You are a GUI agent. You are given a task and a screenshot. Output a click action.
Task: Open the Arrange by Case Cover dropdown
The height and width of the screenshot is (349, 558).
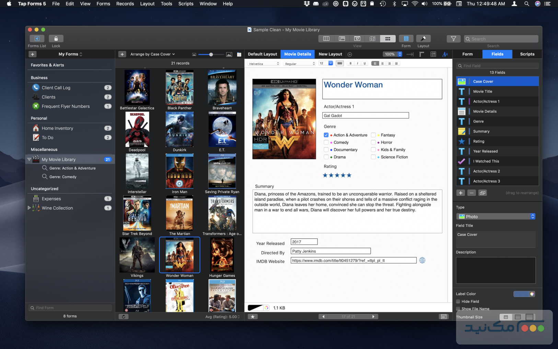click(152, 54)
